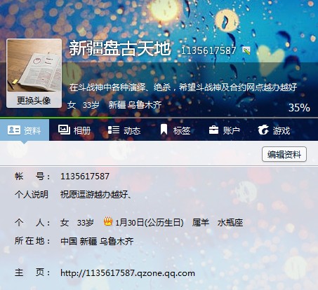The height and width of the screenshot is (290, 318).
Task: Click the 账户 briefcase icon
Action: [213, 130]
